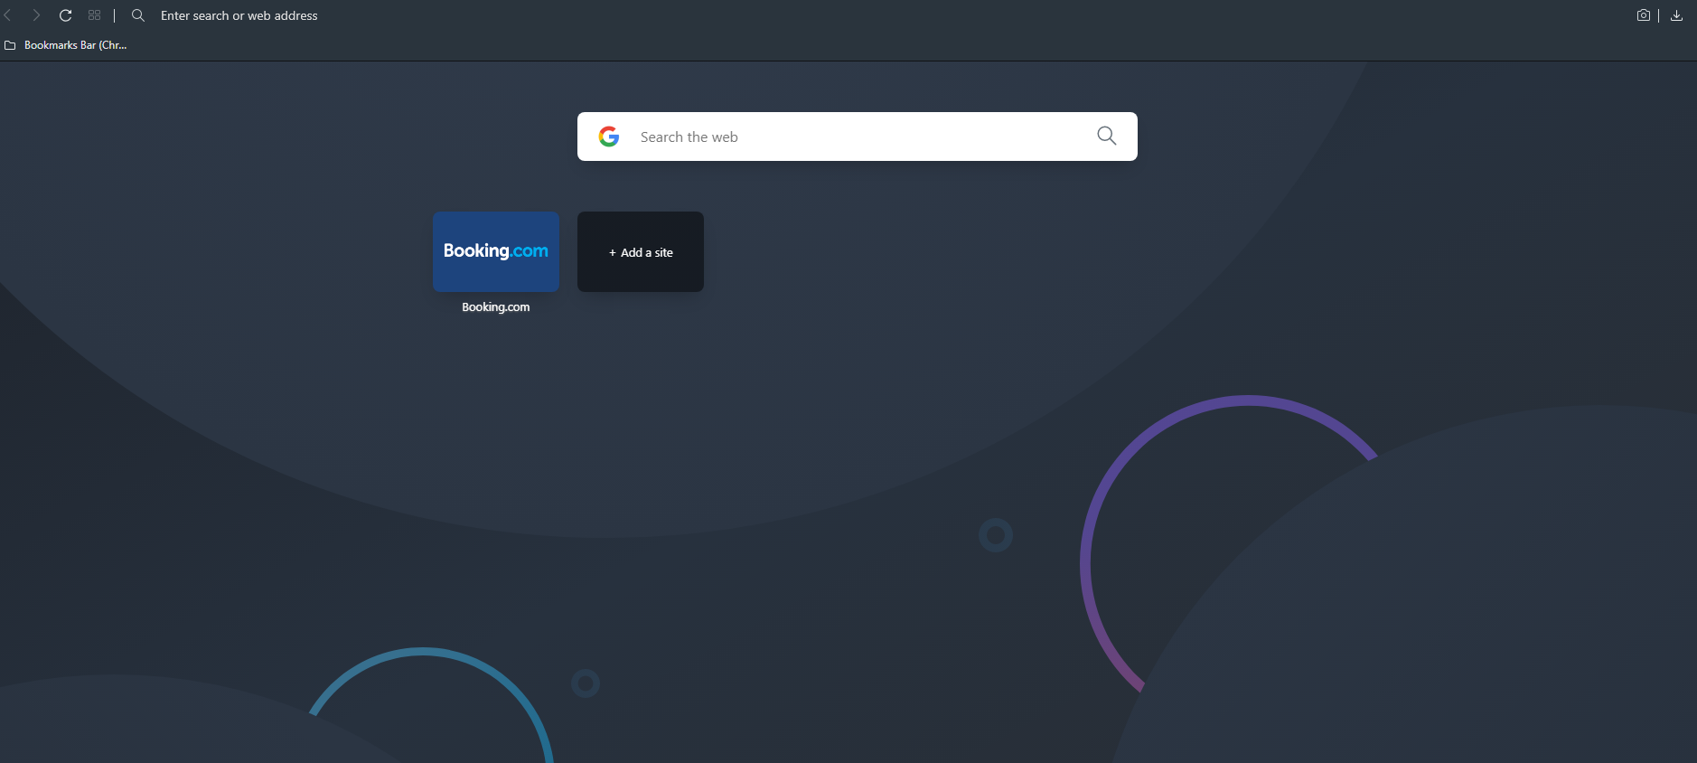The width and height of the screenshot is (1697, 763).
Task: Click the address bar magnifier icon
Action: click(x=138, y=15)
